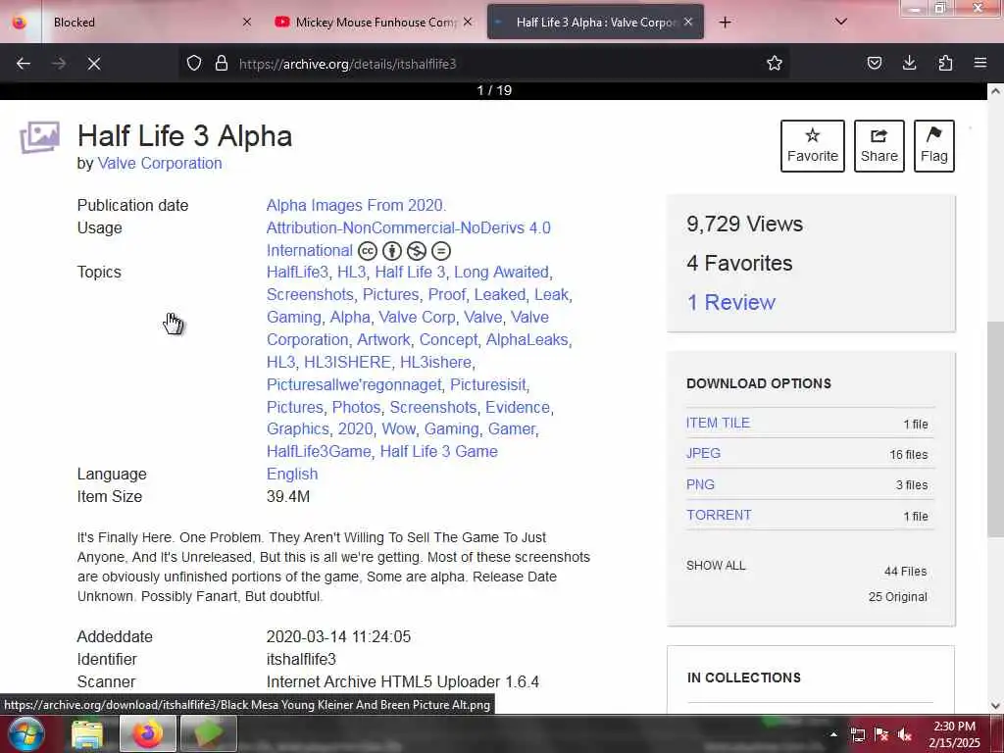This screenshot has height=753, width=1004.
Task: Click the non-commercial license icon
Action: [416, 251]
